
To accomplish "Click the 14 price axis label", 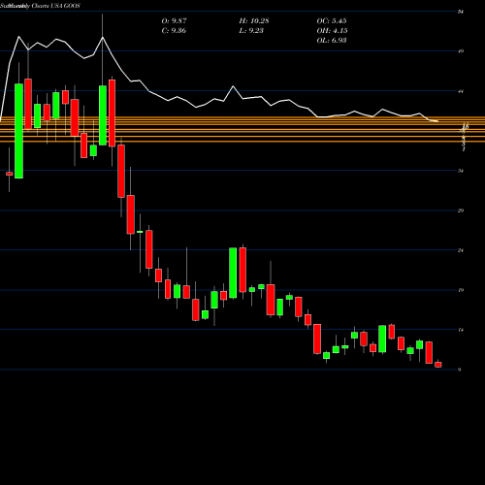I will [x=461, y=330].
